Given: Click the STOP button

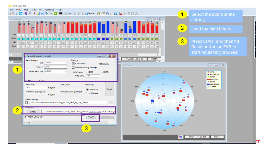Looking at the screenshot, I should pyautogui.click(x=106, y=117).
